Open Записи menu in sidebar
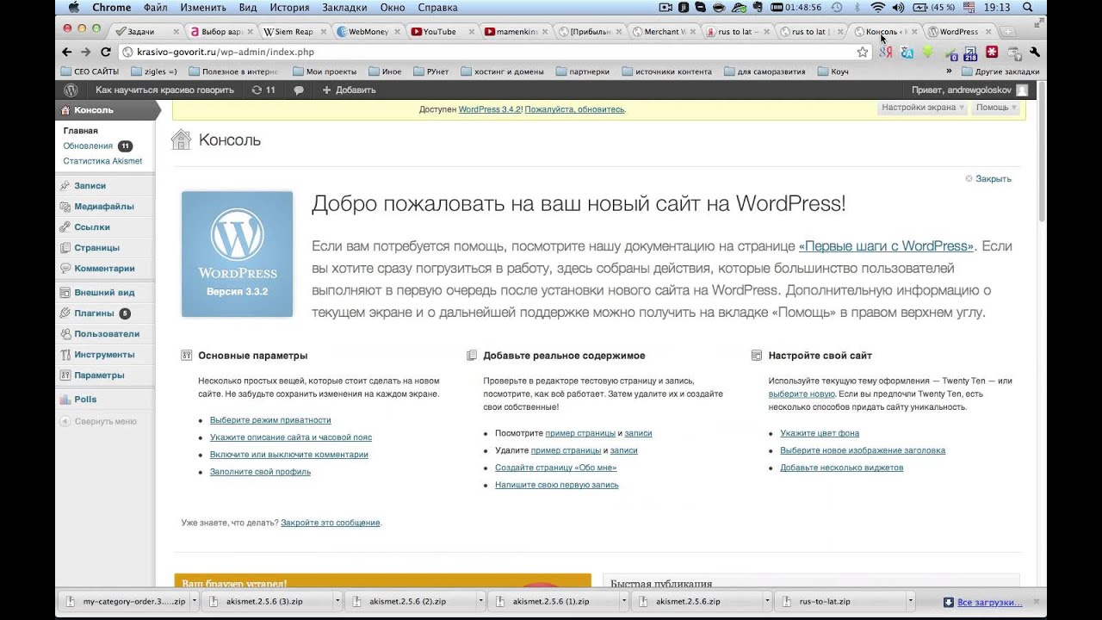This screenshot has width=1102, height=620. 105,185
